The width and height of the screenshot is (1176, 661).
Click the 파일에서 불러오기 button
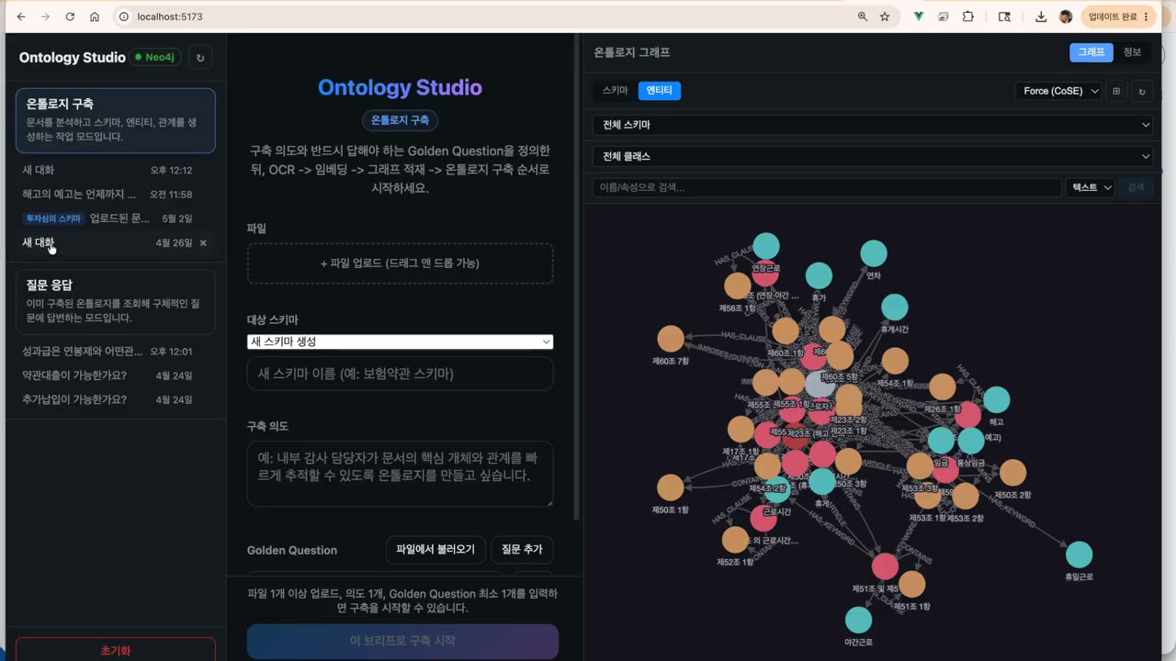coord(435,550)
